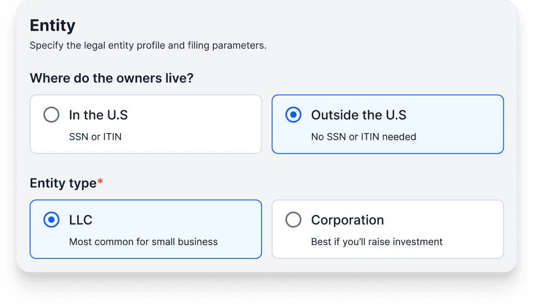This screenshot has width=534, height=305.
Task: Click the "Entity" section heading
Action: coord(52,26)
